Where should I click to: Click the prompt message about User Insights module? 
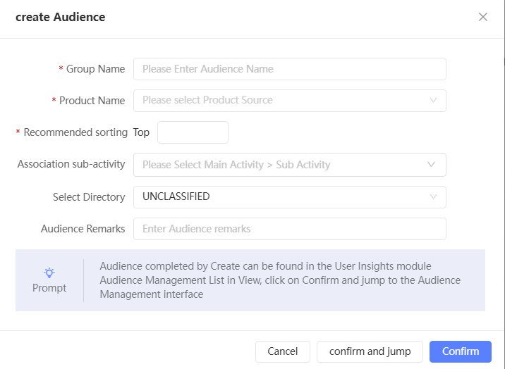click(x=280, y=280)
